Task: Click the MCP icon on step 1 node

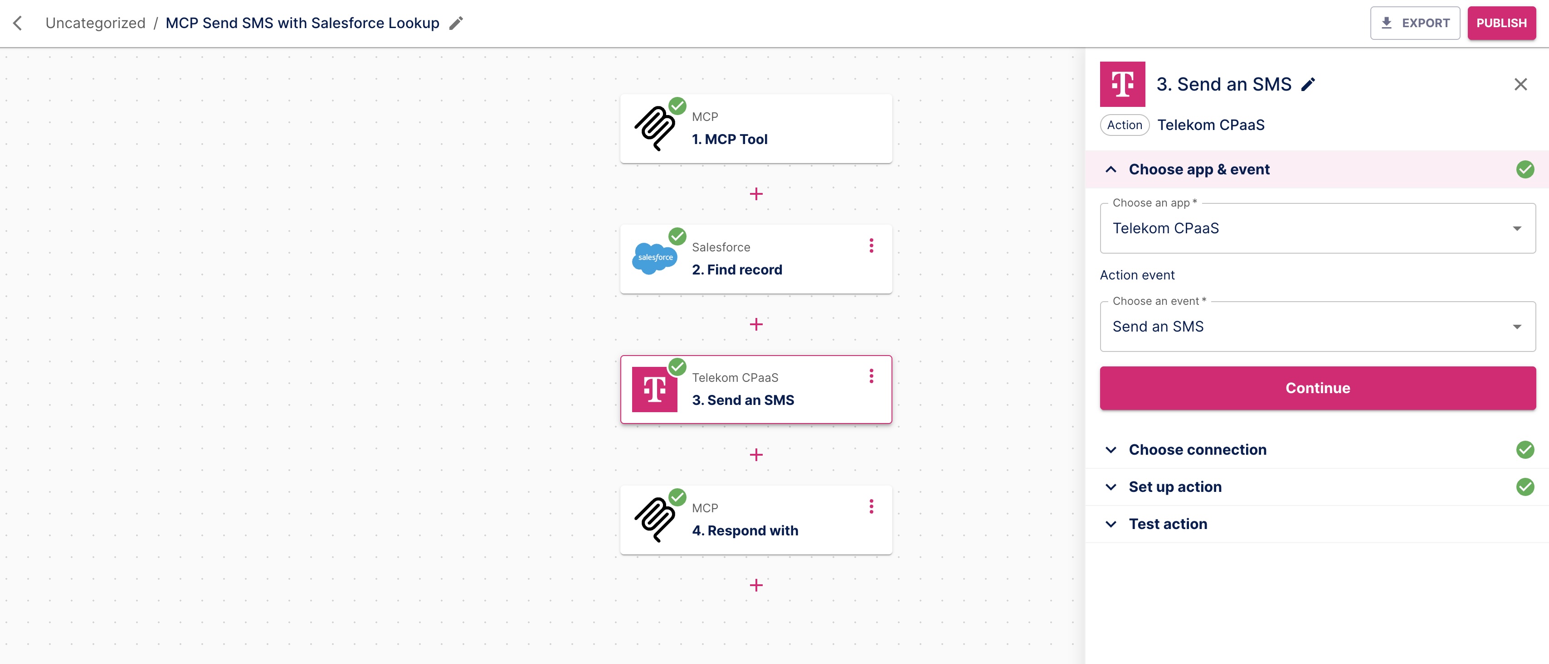Action: [654, 127]
